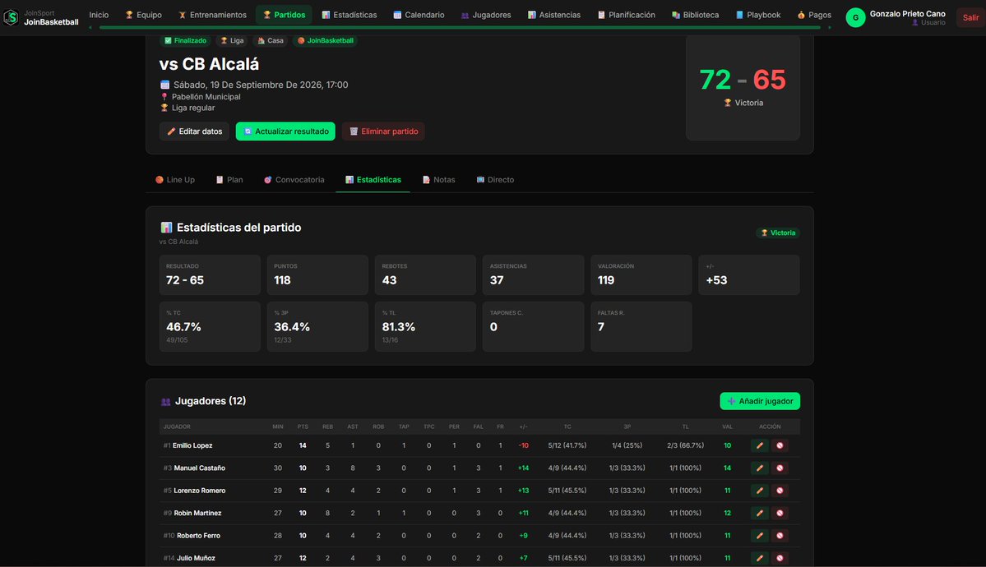Open Biblioteca in navigation bar
Screen dimensions: 986x567
pyautogui.click(x=696, y=15)
